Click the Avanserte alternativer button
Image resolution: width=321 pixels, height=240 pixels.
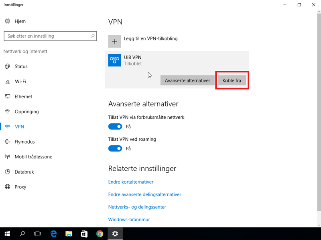click(x=187, y=80)
